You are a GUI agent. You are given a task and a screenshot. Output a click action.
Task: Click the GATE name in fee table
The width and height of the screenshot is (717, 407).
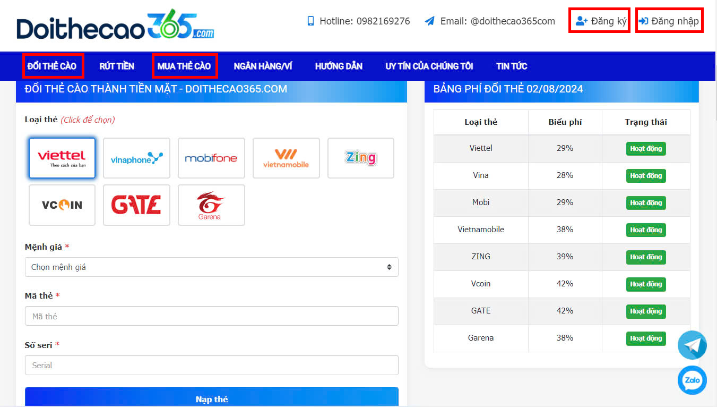[x=481, y=311]
